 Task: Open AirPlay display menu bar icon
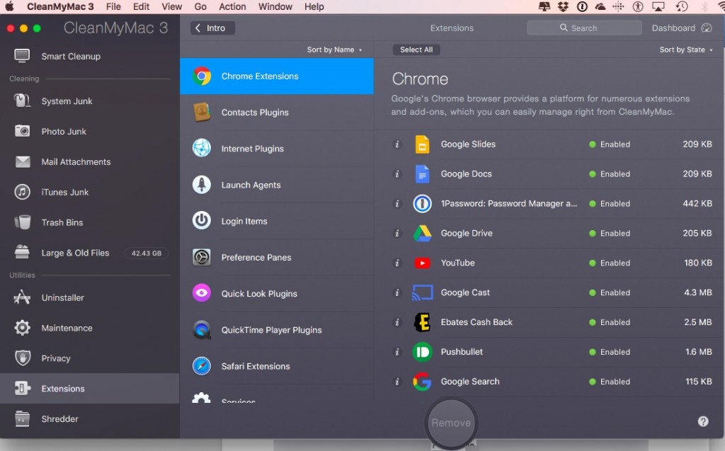point(658,6)
